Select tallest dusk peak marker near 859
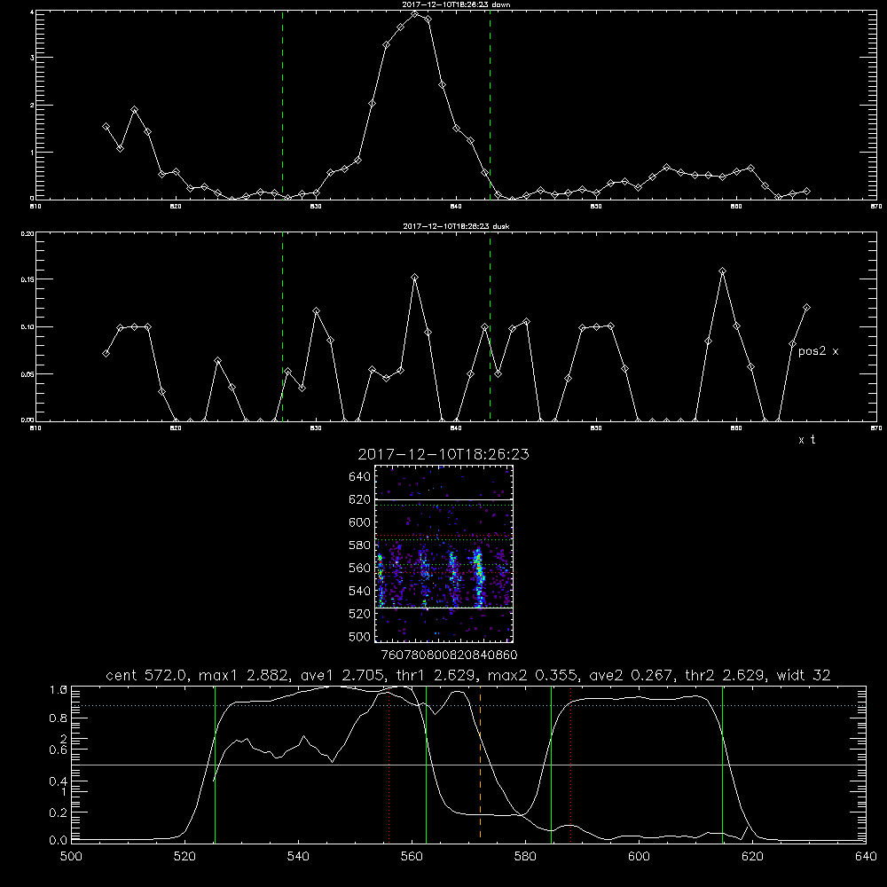 722,271
